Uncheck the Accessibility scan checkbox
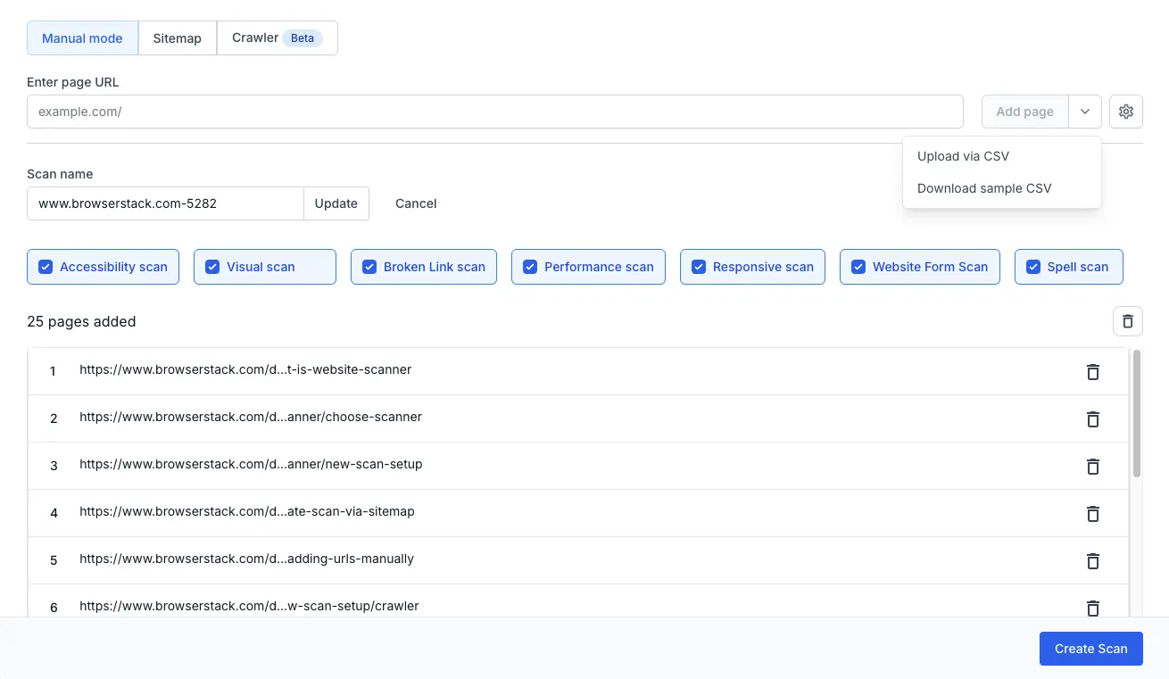 46,266
